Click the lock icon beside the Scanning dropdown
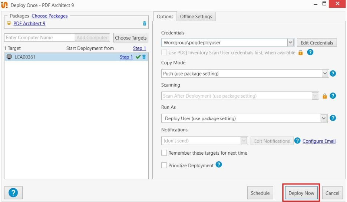This screenshot has height=202, width=347. 325,96
